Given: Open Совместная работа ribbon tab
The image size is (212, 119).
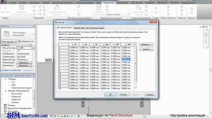Looking at the screenshot, I should point(85,3).
